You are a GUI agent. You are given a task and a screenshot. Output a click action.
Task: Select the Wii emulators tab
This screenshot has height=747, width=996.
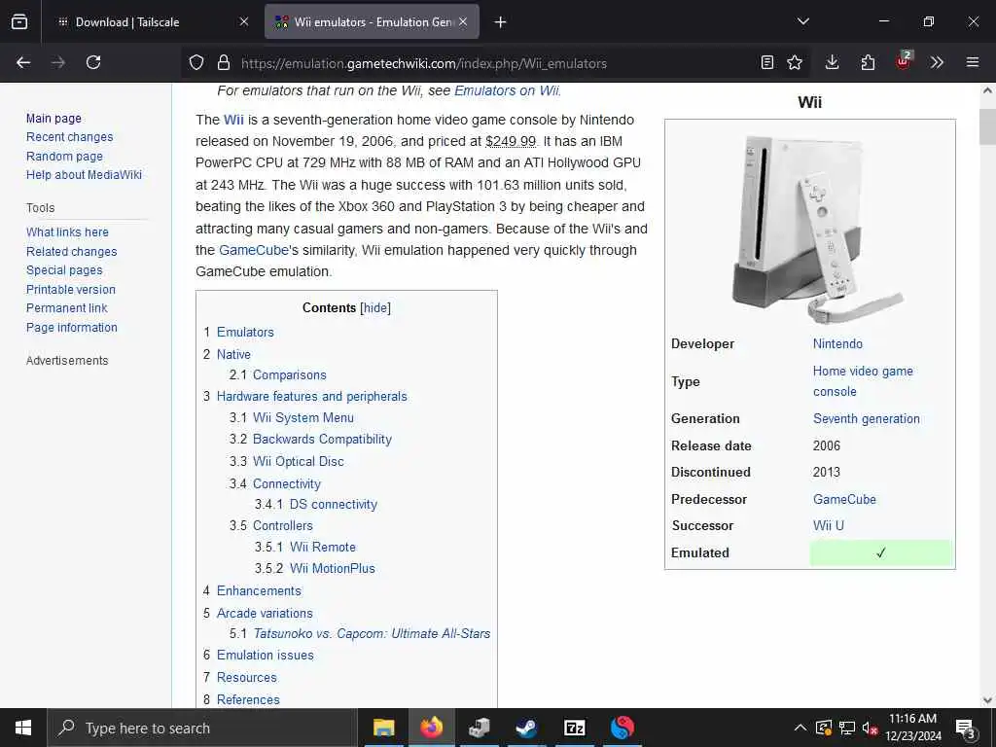pyautogui.click(x=372, y=22)
